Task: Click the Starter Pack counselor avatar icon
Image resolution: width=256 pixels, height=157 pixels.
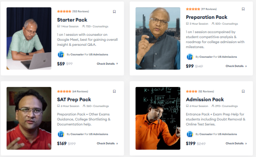Action: 61,54
